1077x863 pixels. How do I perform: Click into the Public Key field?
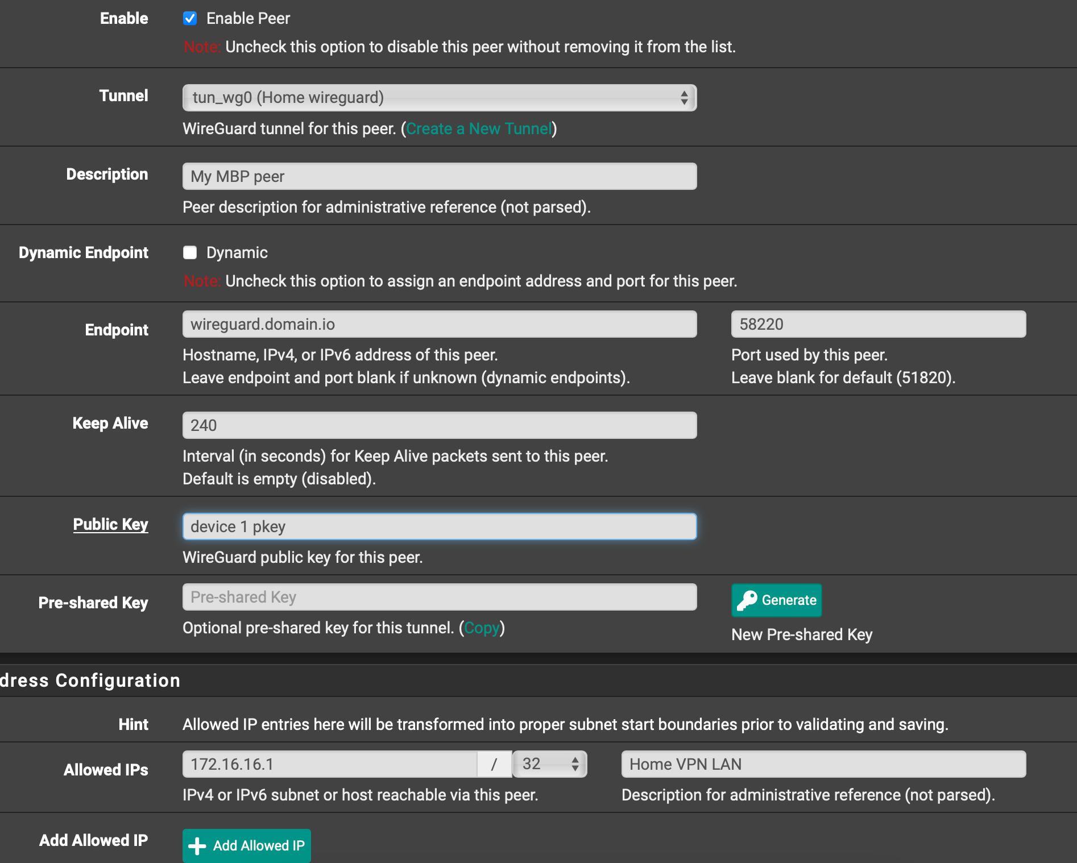[x=440, y=526]
